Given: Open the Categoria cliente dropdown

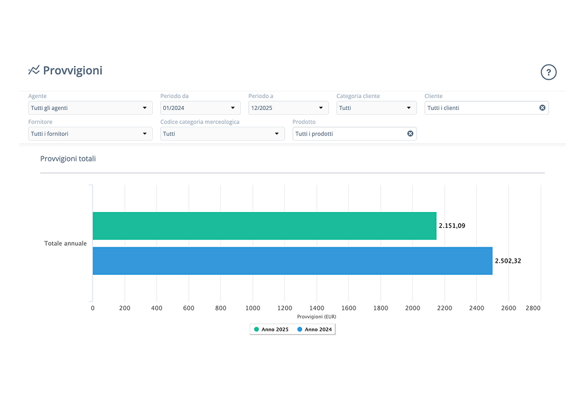Looking at the screenshot, I should click(x=376, y=108).
